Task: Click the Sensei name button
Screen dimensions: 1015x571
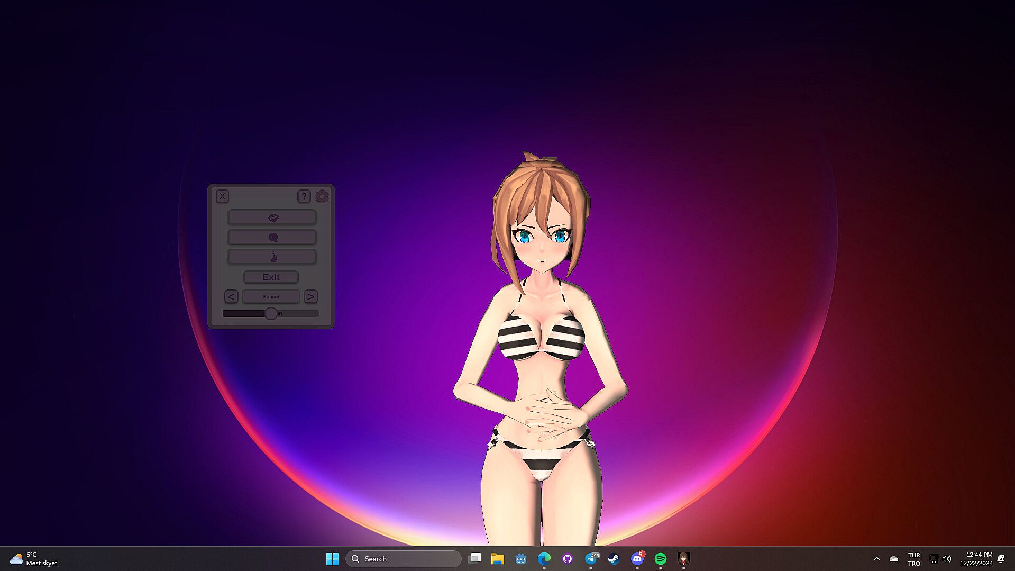Action: click(x=271, y=297)
